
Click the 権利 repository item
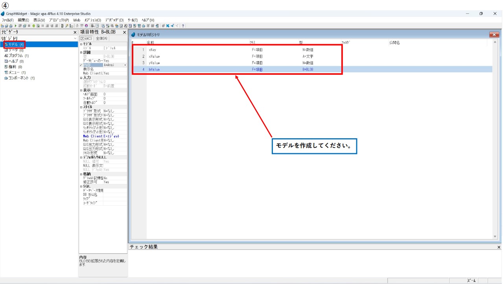pyautogui.click(x=14, y=67)
